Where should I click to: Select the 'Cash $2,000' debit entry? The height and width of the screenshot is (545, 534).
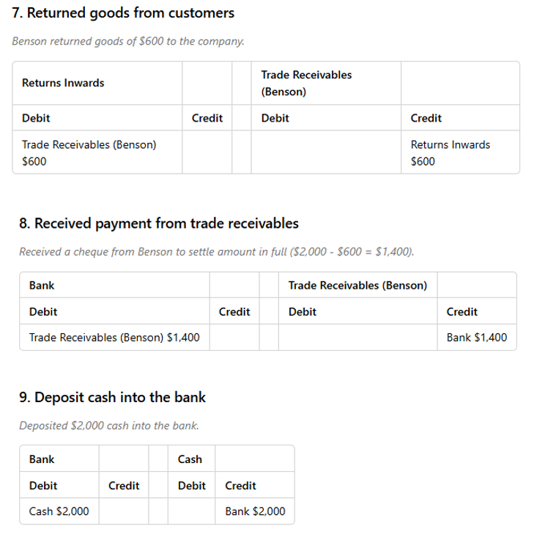pos(59,511)
